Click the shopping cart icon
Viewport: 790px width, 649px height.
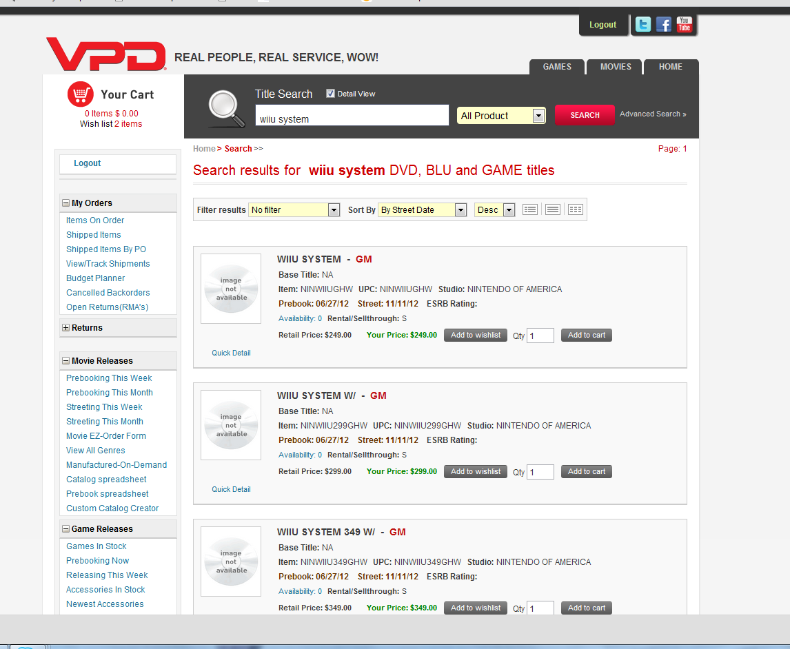coord(81,94)
